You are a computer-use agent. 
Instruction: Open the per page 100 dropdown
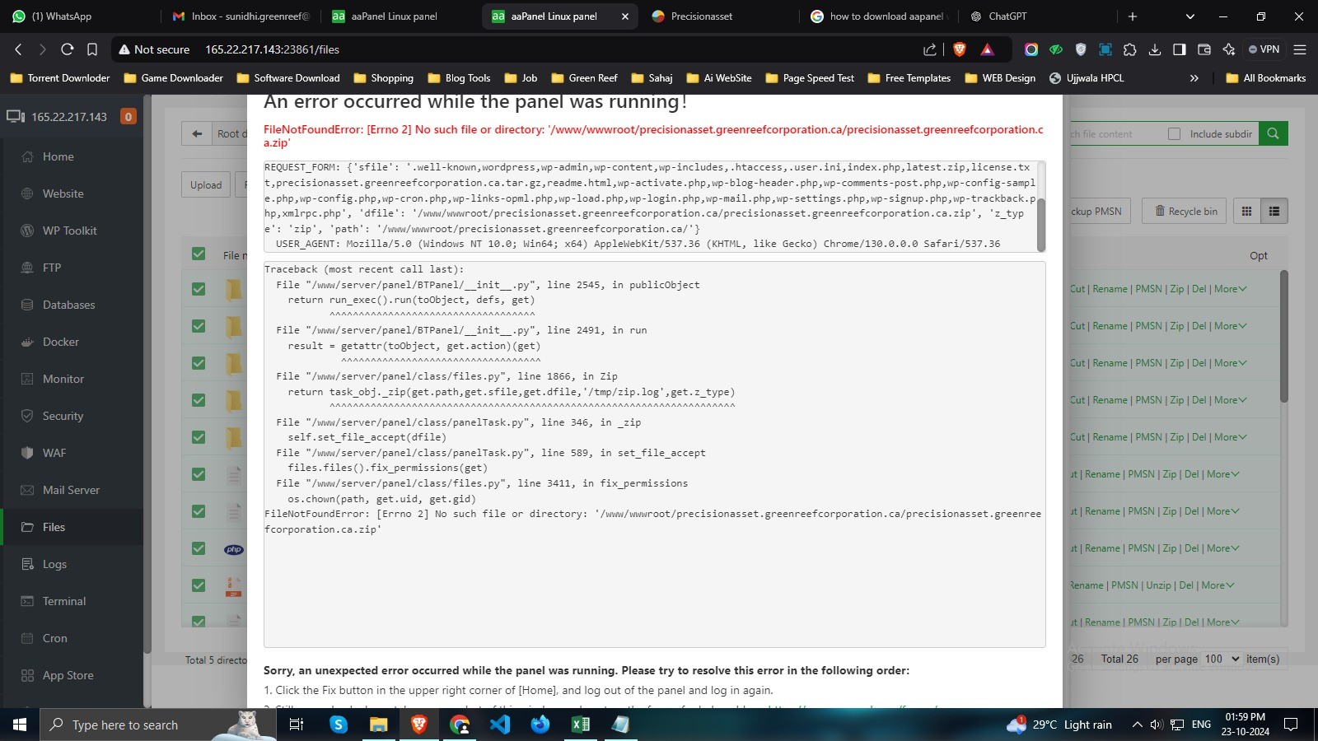(x=1222, y=659)
